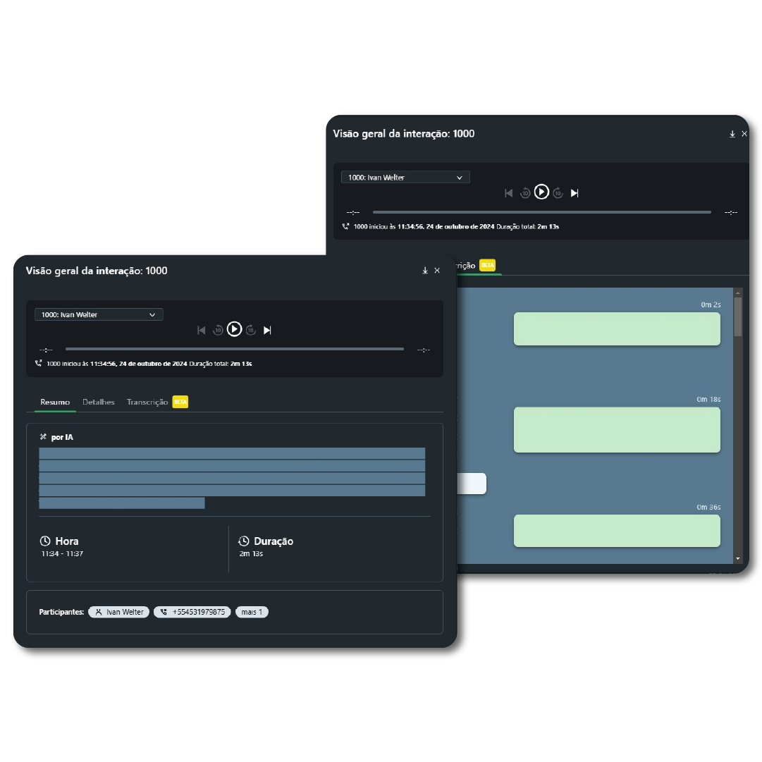Click the transcription scrollbar down arrow
Image resolution: width=762 pixels, height=762 pixels.
click(738, 558)
